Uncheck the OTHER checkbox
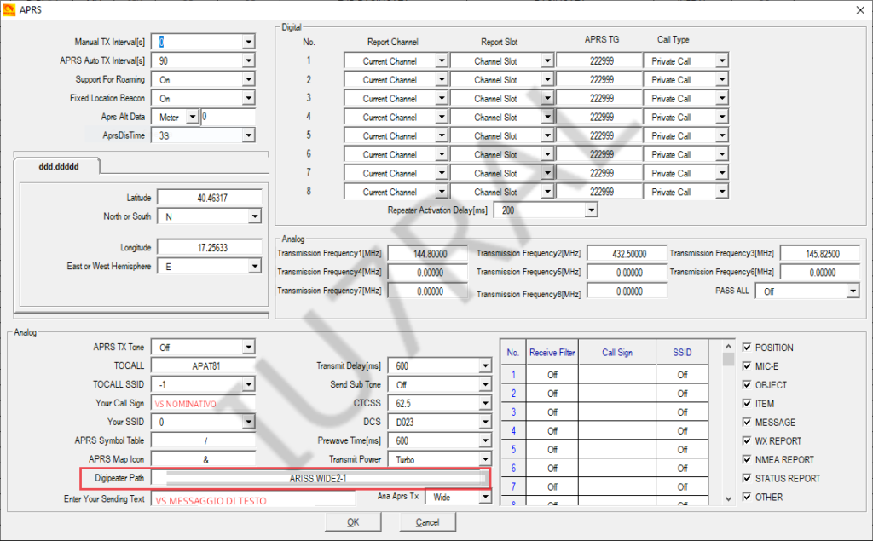The image size is (873, 541). pyautogui.click(x=747, y=497)
